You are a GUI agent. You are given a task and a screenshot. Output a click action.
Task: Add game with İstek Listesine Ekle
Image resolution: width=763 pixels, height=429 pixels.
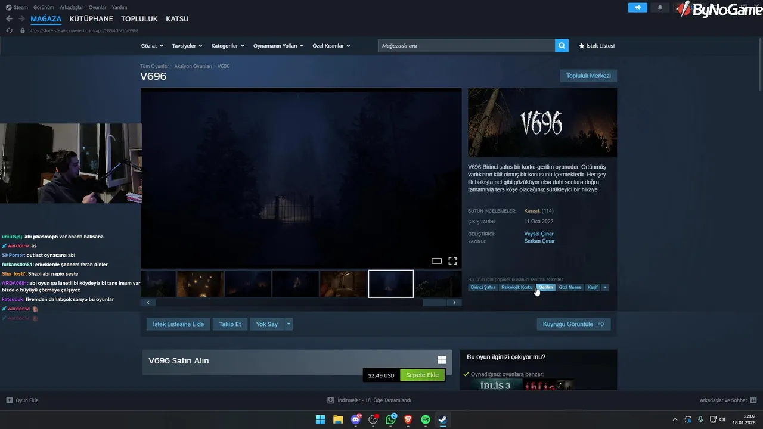(x=178, y=324)
